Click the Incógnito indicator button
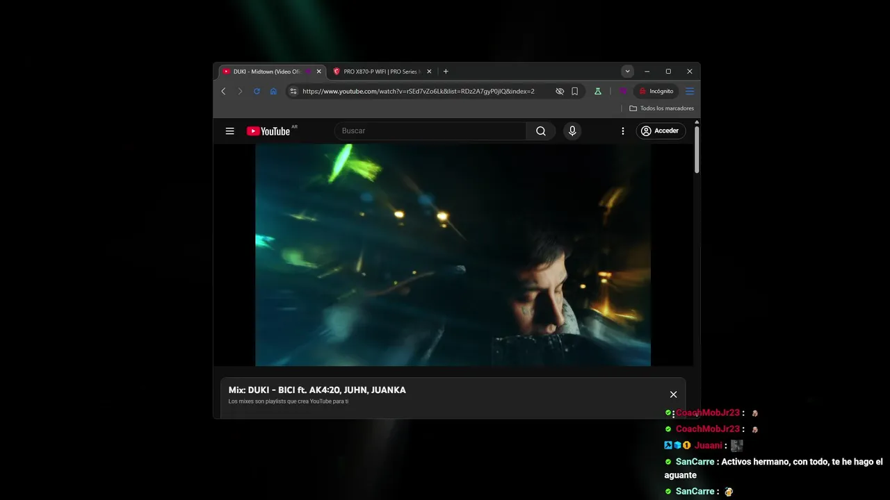 (x=656, y=91)
